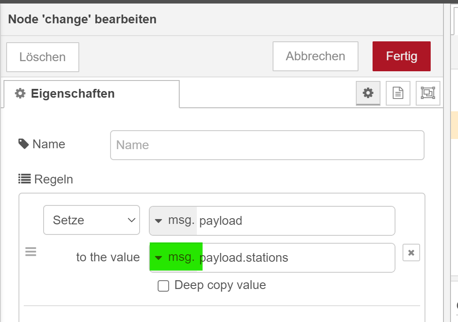458x322 pixels.
Task: Open node appearance settings icon
Action: 428,93
